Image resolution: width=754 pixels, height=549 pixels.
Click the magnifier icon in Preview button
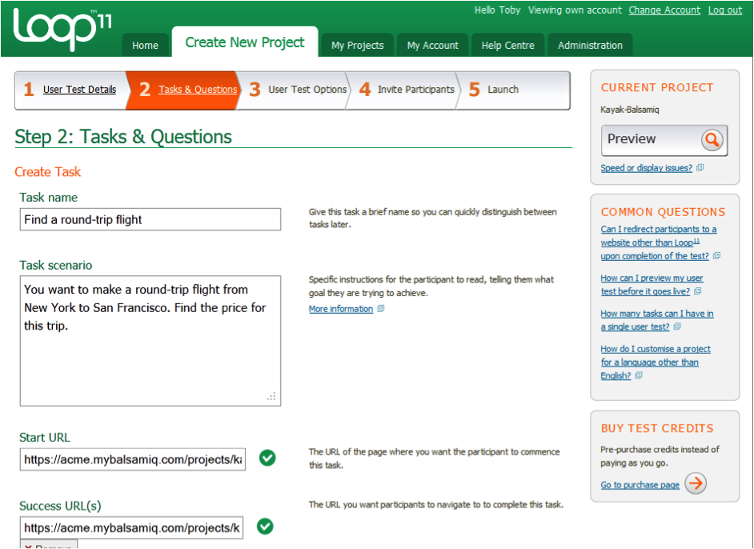pyautogui.click(x=712, y=140)
